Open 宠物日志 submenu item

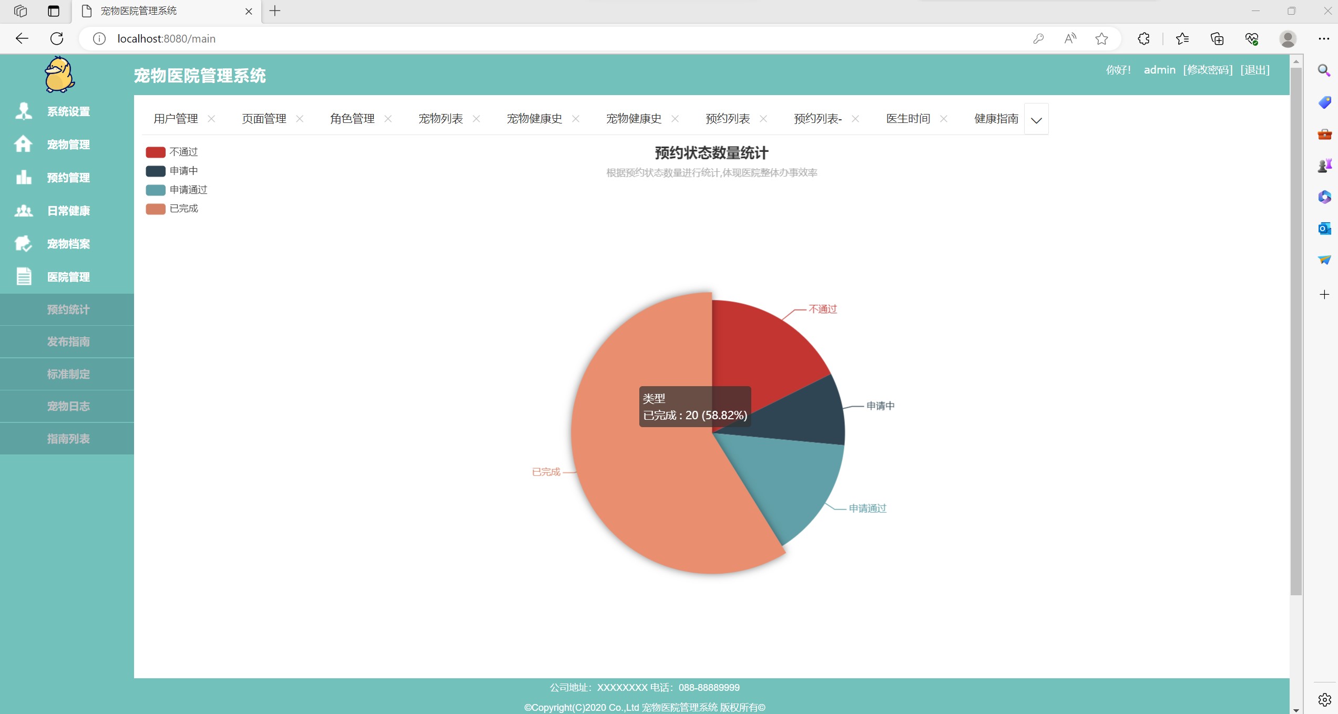click(67, 406)
